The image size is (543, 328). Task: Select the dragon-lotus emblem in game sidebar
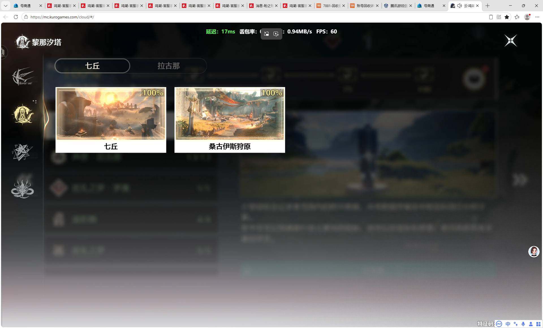22,189
